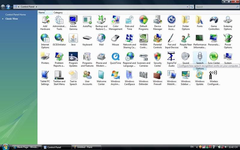Screen dimensions: 240x150
Task: Open Parental Controls
Action: point(157,41)
